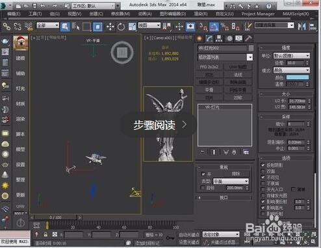This screenshot has width=321, height=248.
Task: Open the 单位 (Units) dropdown
Action: click(x=292, y=56)
